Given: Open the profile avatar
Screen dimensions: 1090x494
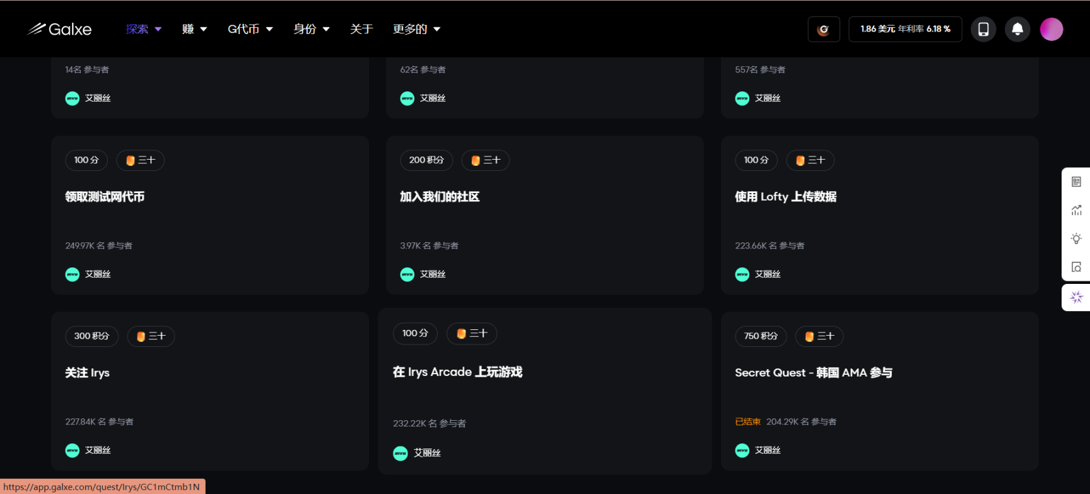Looking at the screenshot, I should (1052, 29).
